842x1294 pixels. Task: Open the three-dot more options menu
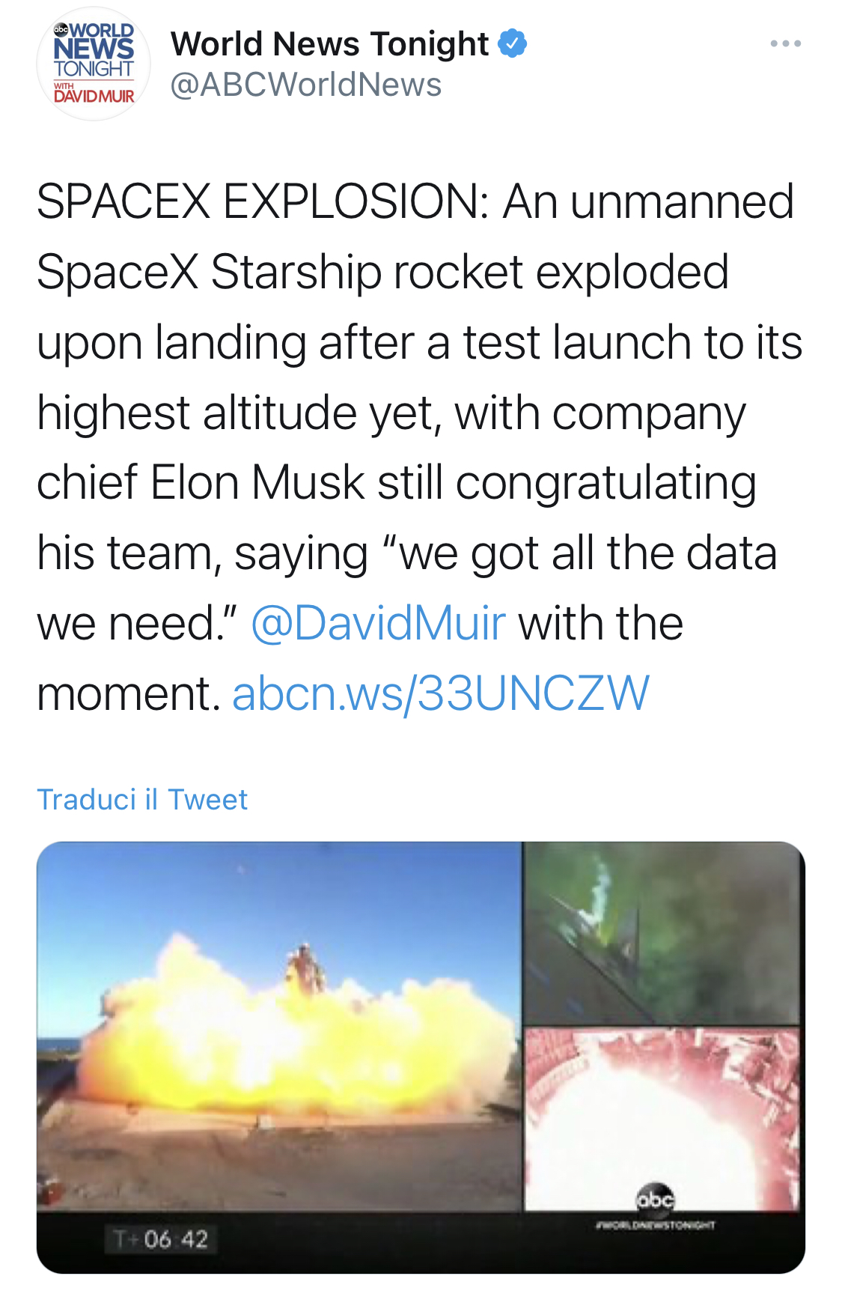786,44
